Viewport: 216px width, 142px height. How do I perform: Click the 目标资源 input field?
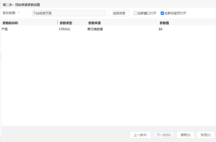[69, 13]
